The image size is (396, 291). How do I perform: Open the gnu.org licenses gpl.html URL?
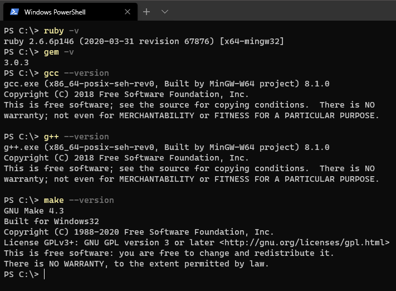(304, 243)
